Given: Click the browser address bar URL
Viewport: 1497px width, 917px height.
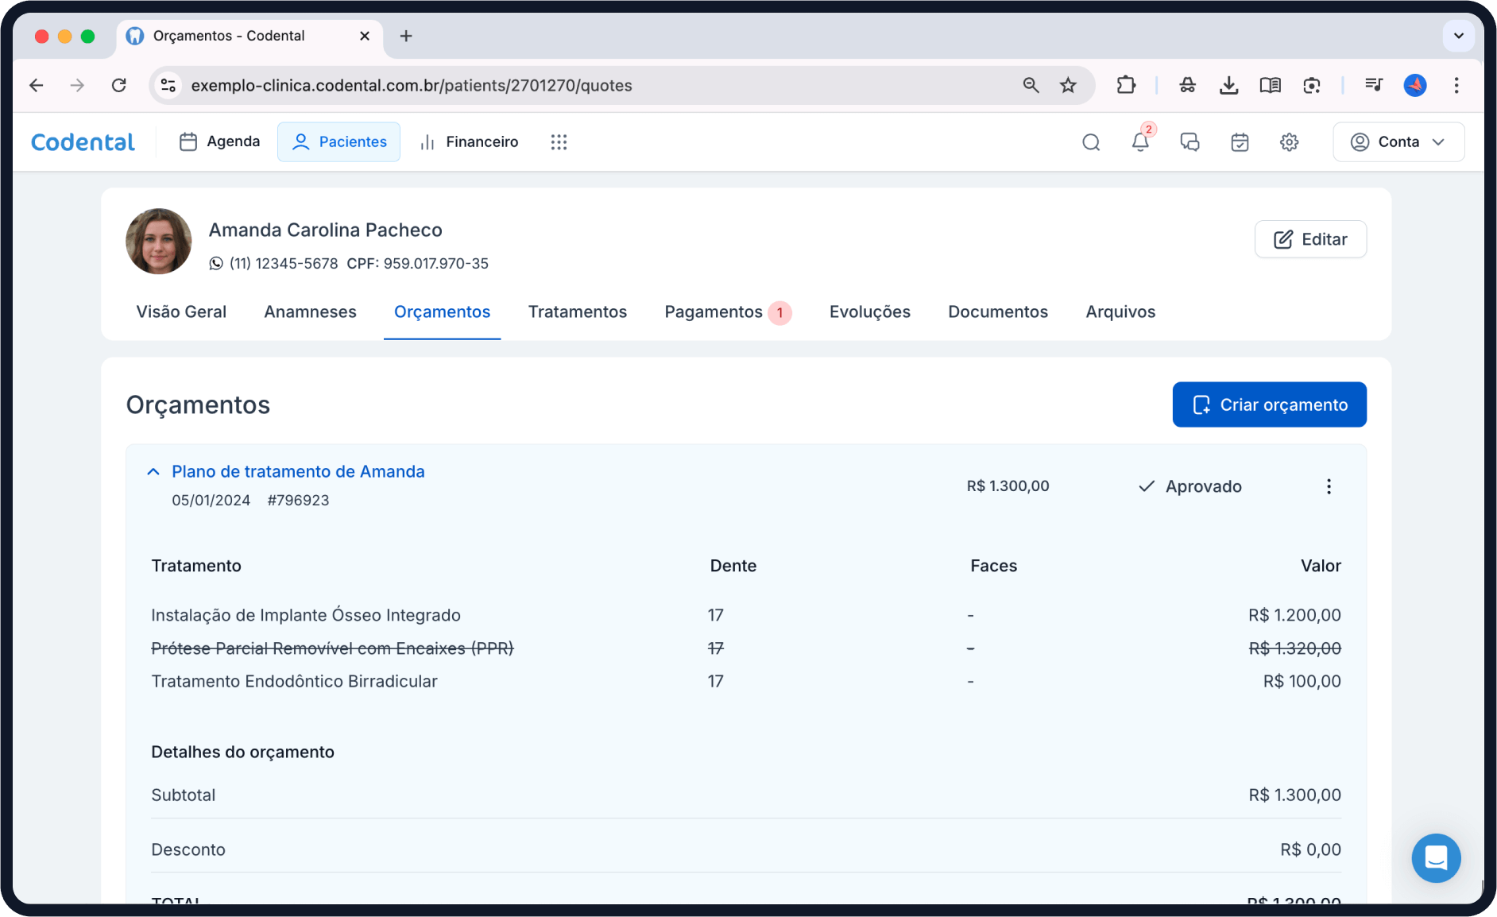Looking at the screenshot, I should [412, 85].
